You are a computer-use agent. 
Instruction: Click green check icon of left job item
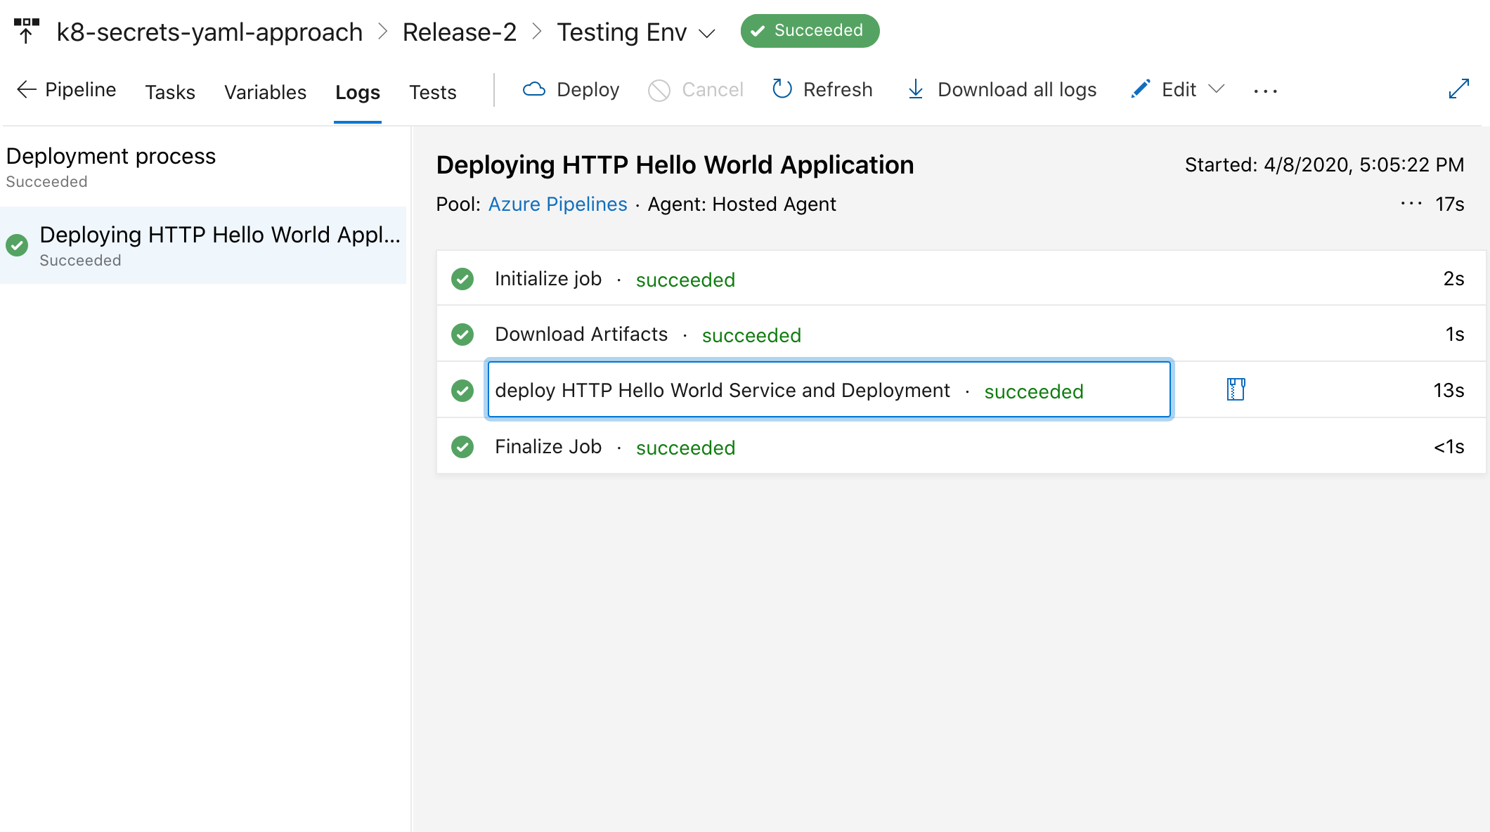pyautogui.click(x=17, y=245)
